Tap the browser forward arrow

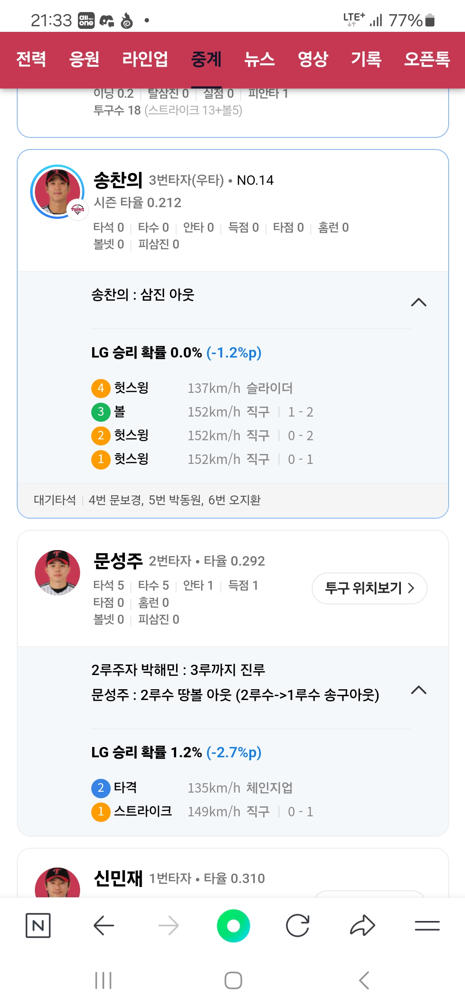tap(168, 925)
